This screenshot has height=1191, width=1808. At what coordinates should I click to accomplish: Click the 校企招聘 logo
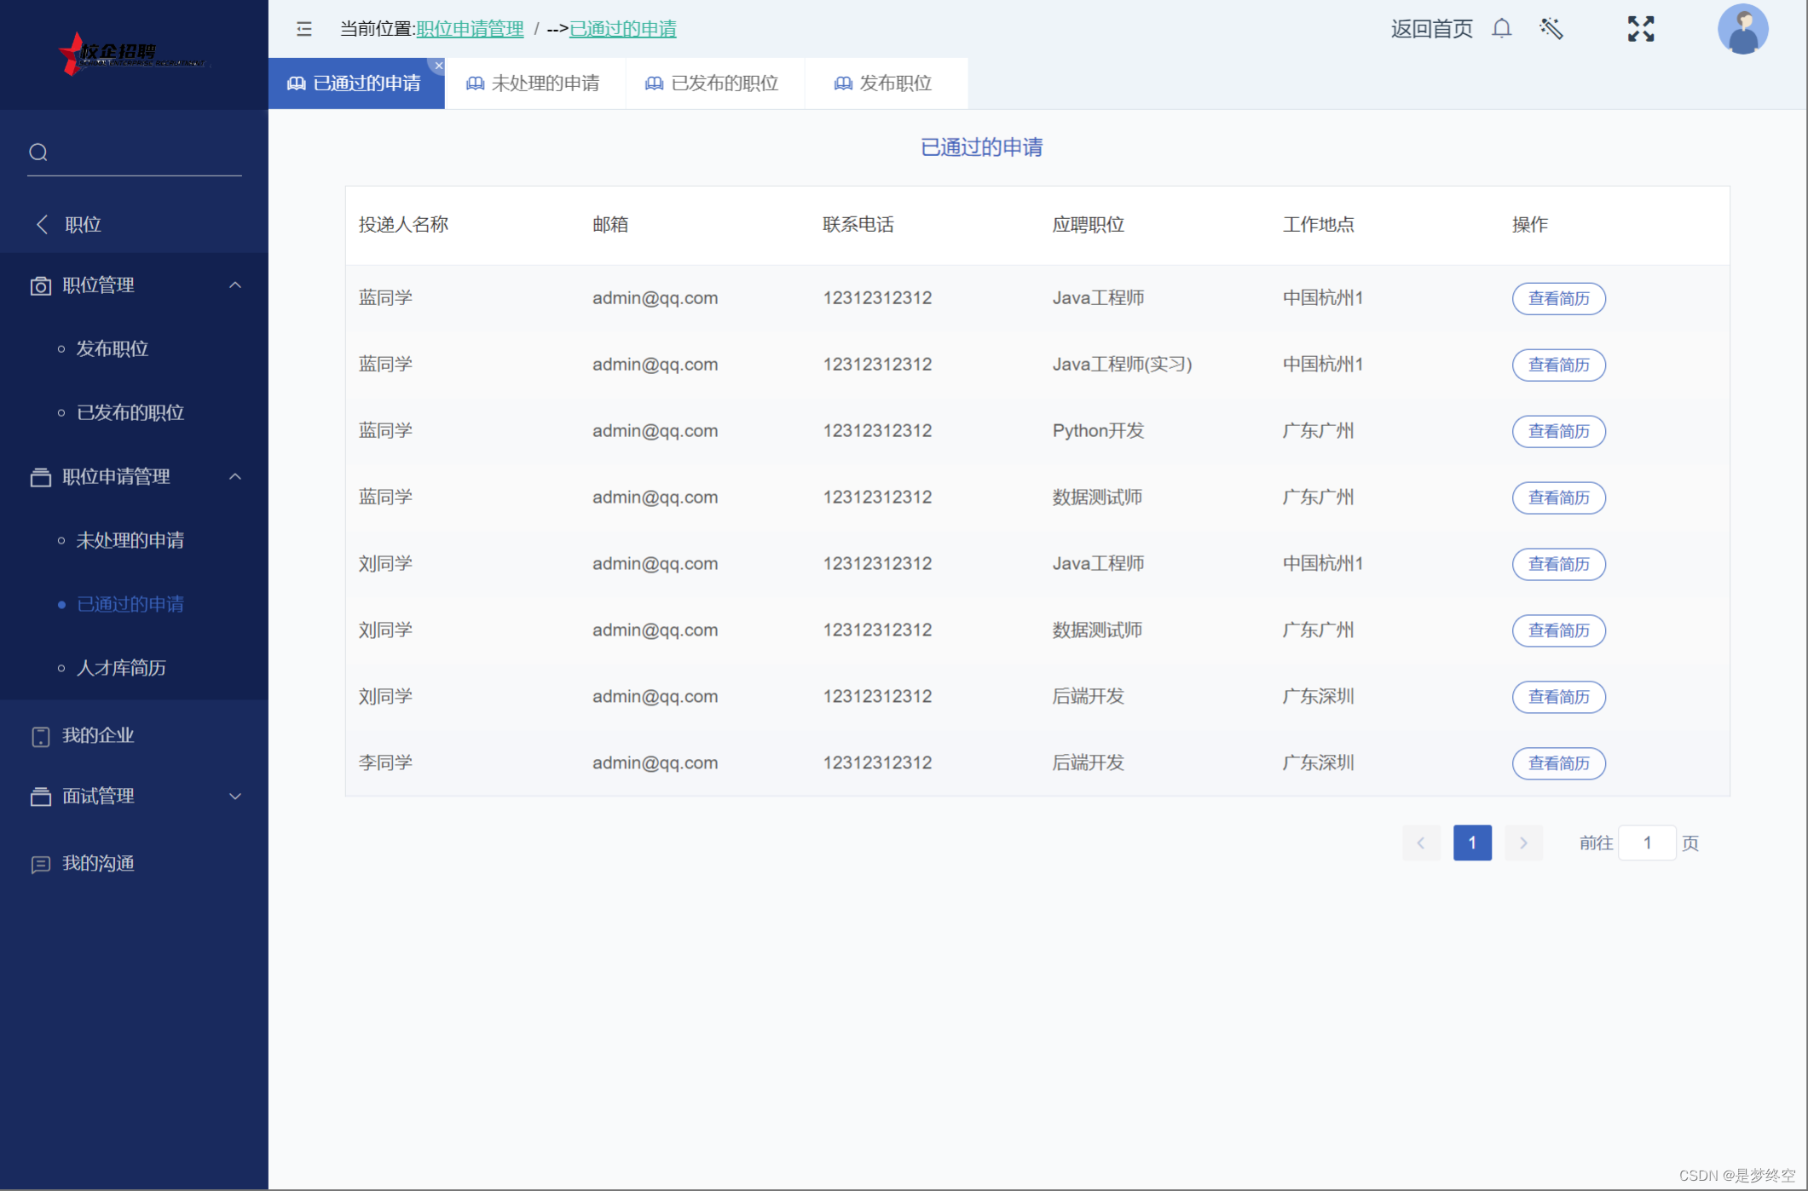coord(134,54)
